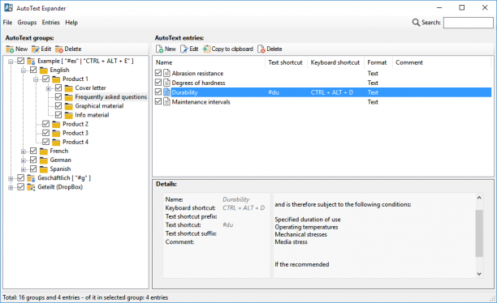Collapse the English group node
The image size is (497, 303).
24,70
